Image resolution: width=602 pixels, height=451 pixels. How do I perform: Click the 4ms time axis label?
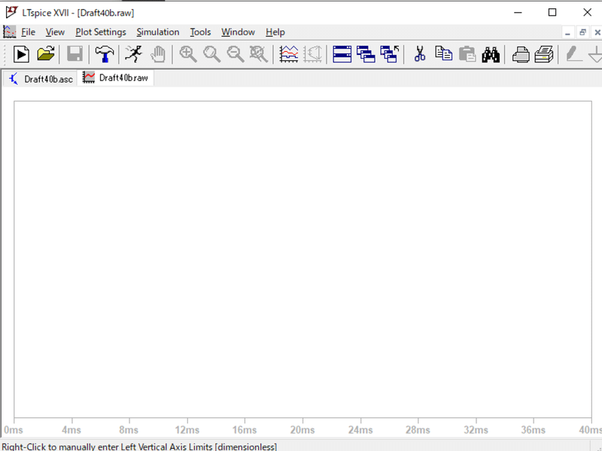pyautogui.click(x=71, y=430)
